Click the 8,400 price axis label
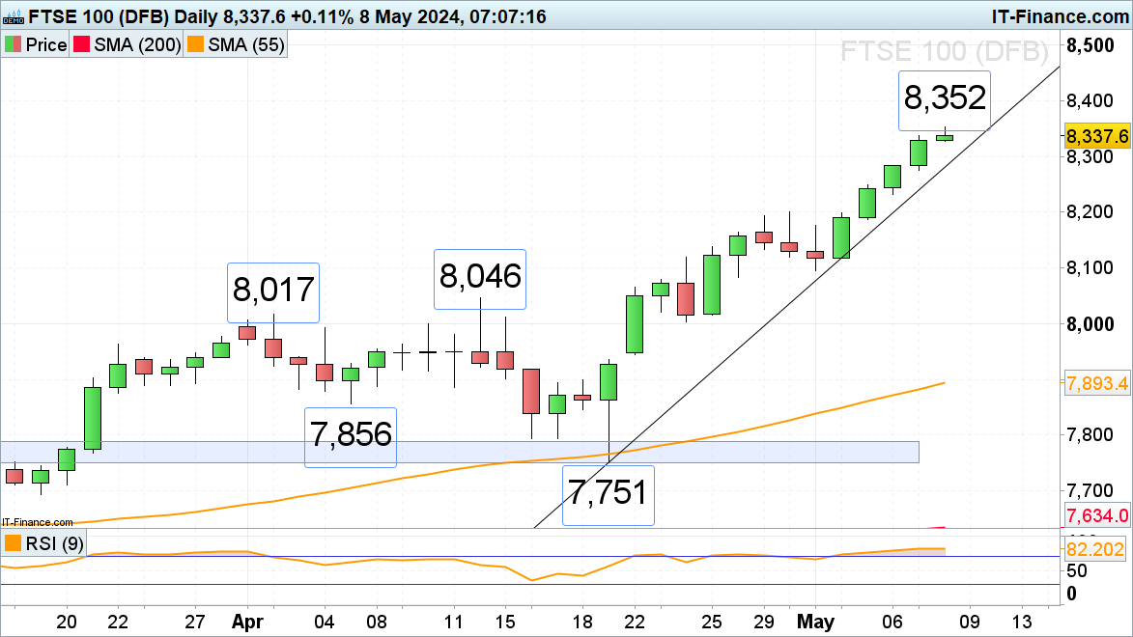The width and height of the screenshot is (1133, 637). [1091, 100]
